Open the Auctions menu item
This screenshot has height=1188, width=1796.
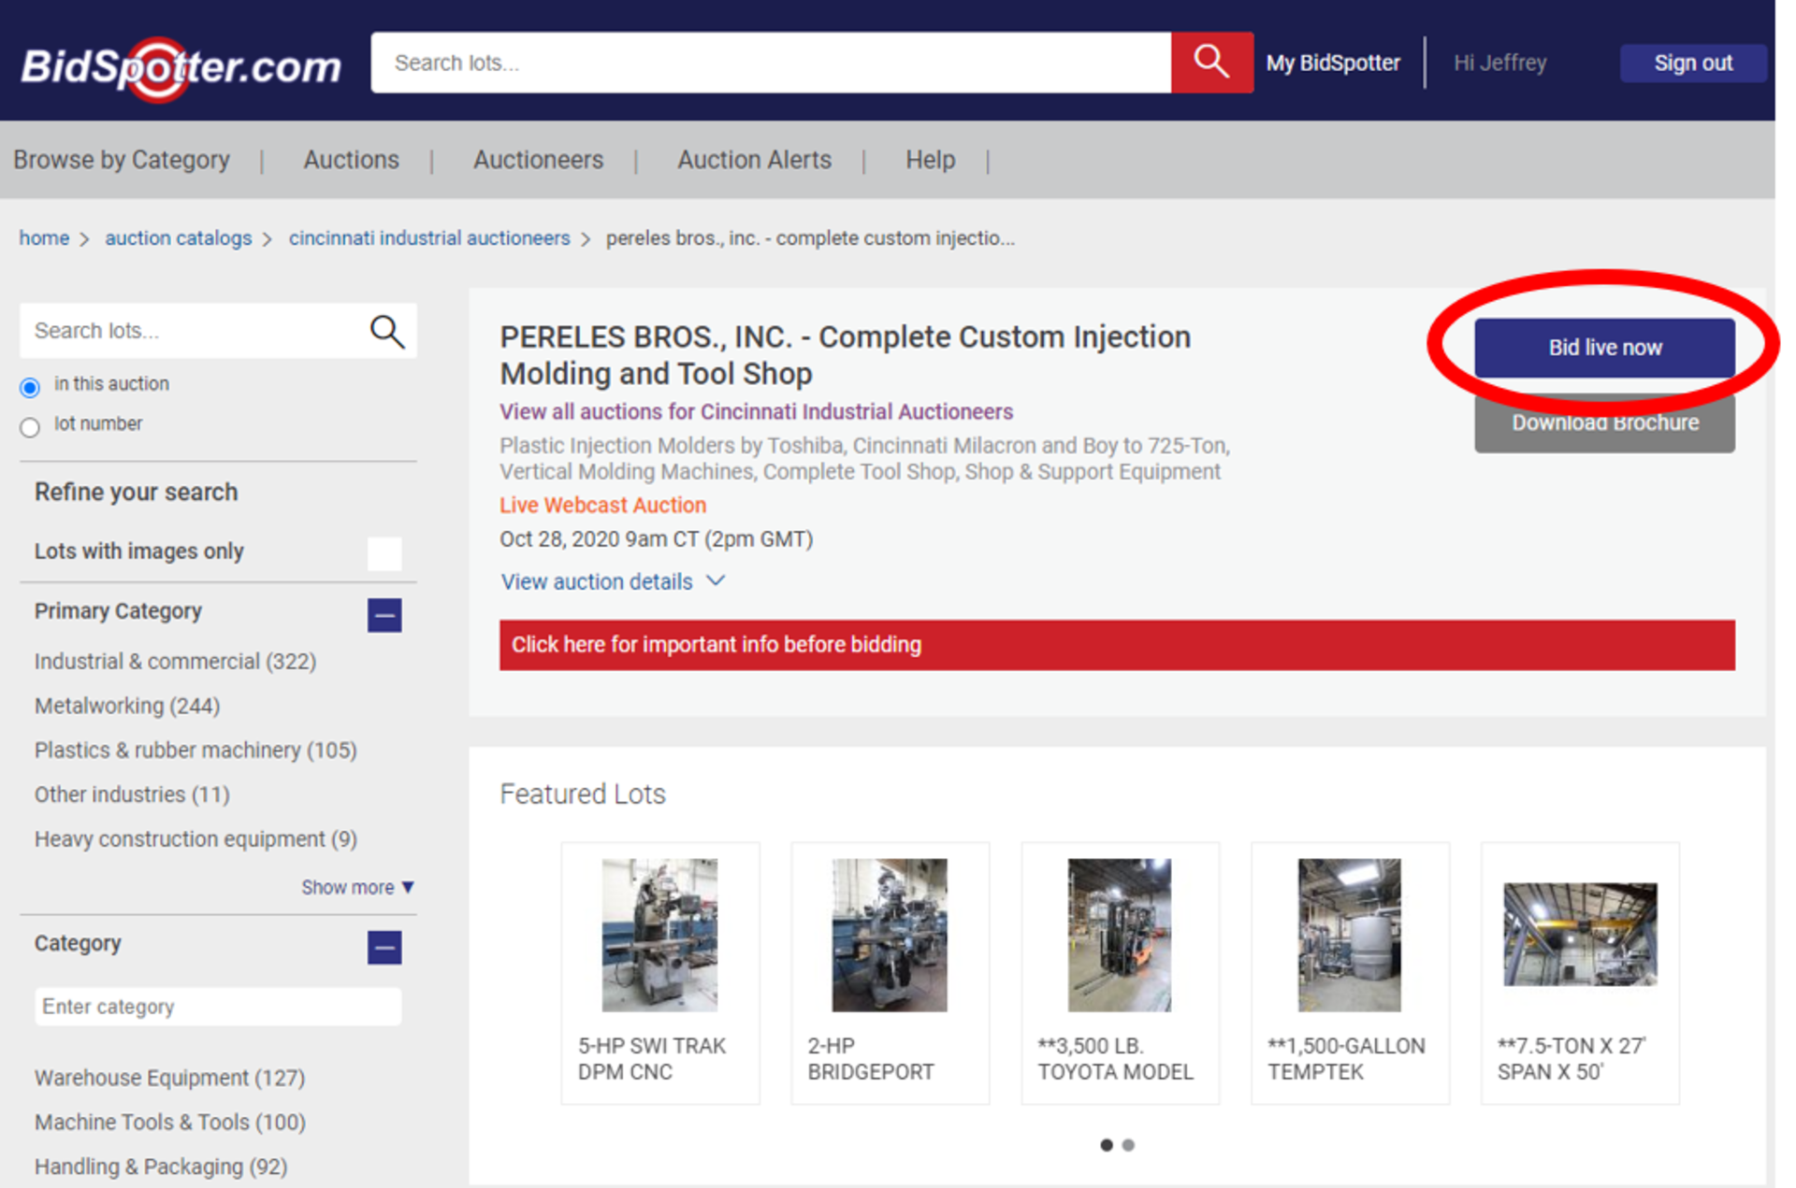(351, 160)
